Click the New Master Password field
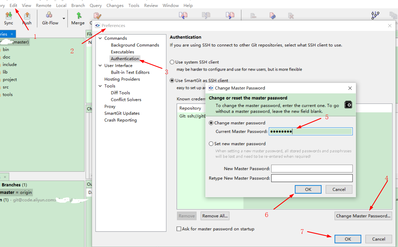The width and height of the screenshot is (398, 247). coord(312,169)
